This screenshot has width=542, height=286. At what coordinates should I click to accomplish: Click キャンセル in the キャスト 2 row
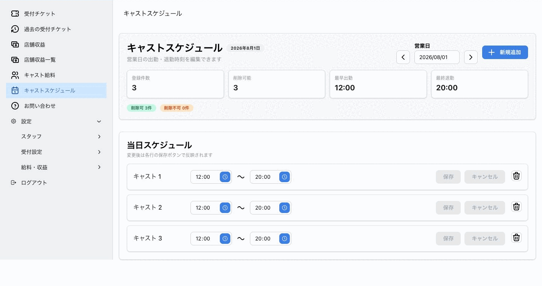[485, 208]
